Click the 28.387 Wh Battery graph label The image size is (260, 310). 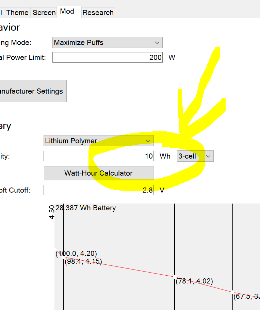pos(85,208)
